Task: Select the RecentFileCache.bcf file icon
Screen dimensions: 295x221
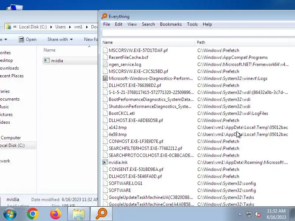Action: pos(105,57)
